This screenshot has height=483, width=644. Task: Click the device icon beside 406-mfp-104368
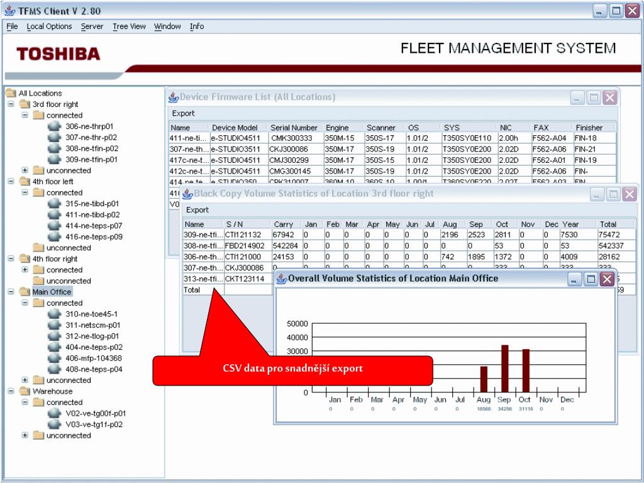tap(54, 358)
